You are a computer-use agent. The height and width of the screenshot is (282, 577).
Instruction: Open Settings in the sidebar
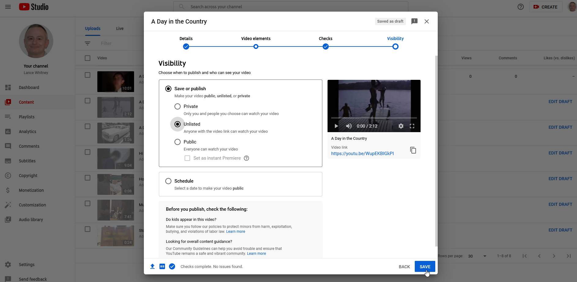pyautogui.click(x=37, y=265)
